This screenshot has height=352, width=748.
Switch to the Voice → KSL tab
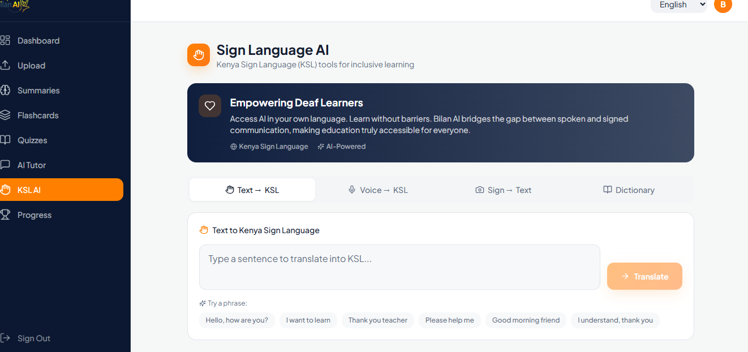pyautogui.click(x=378, y=190)
